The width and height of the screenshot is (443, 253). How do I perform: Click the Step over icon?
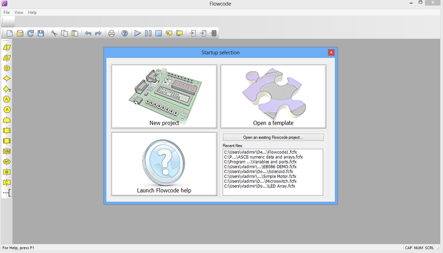pos(179,33)
